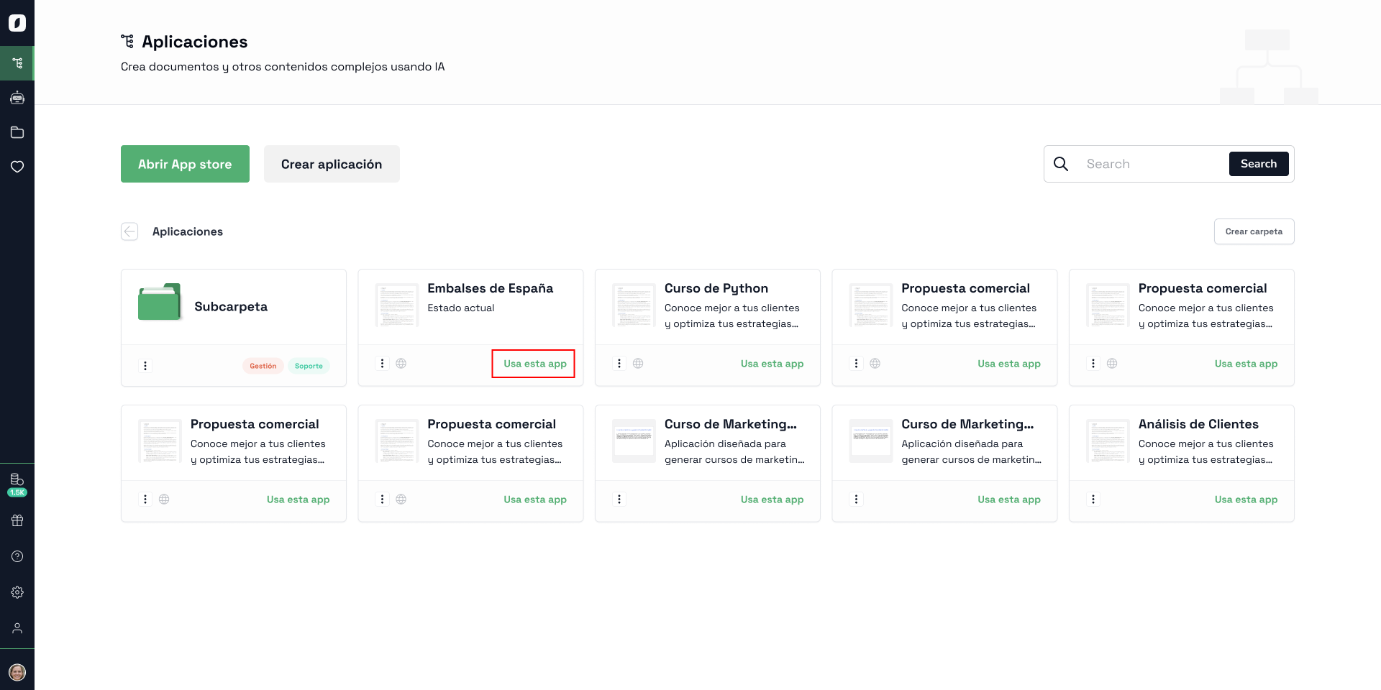Open the gift icon in the sidebar
This screenshot has width=1381, height=690.
(x=17, y=520)
